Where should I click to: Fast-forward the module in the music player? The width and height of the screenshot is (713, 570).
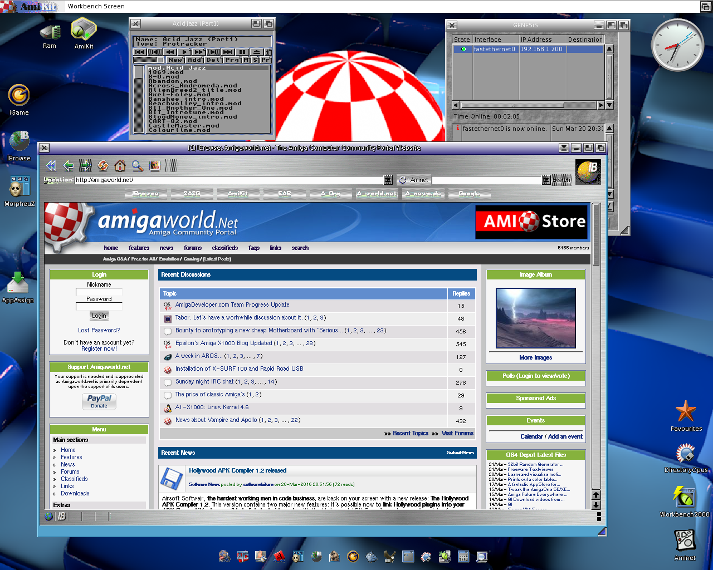199,52
